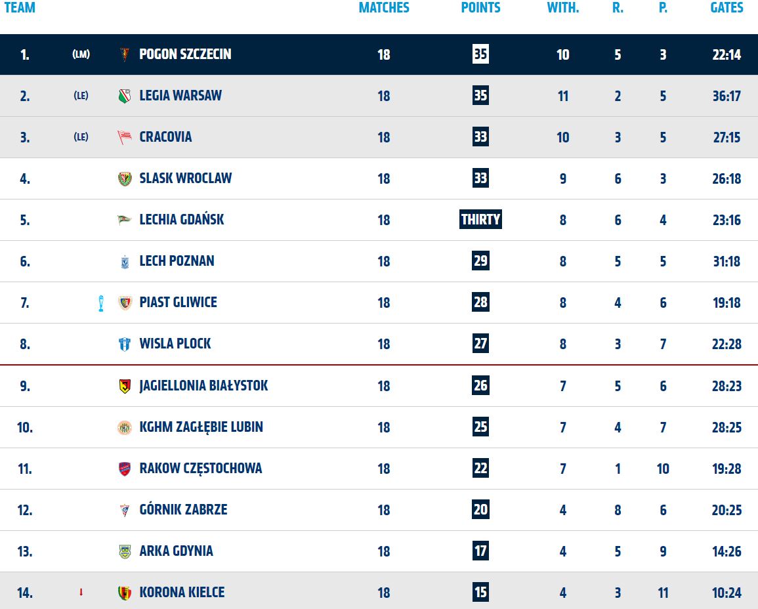Click the THIRTY points badge for Lechia
This screenshot has height=609, width=758.
[x=480, y=219]
